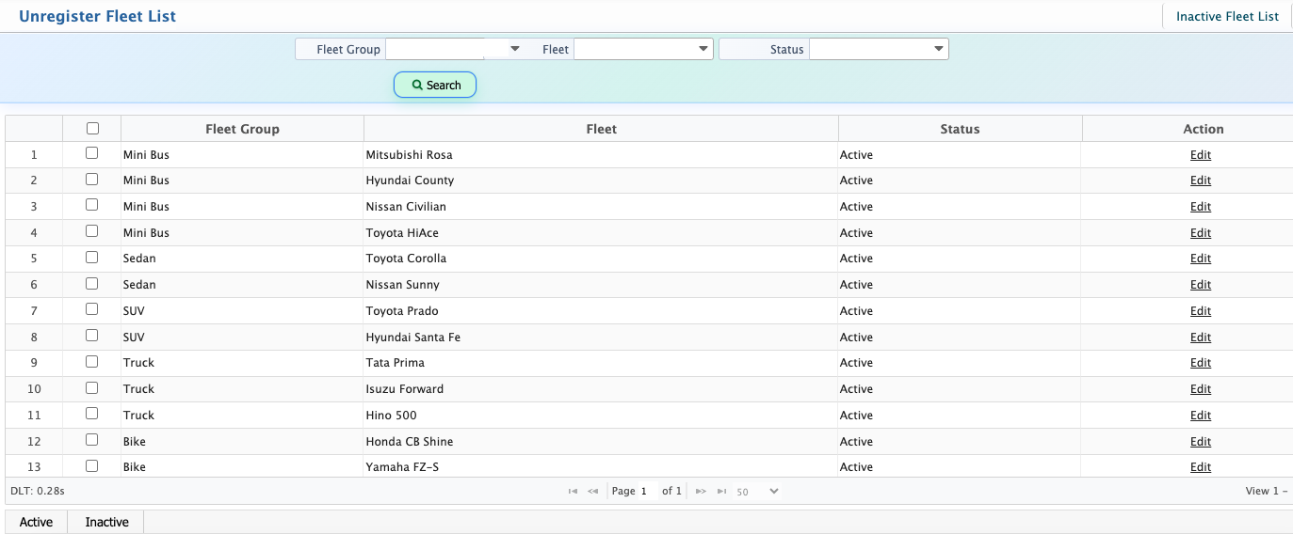Edit the Nissan Sunny fleet
The image size is (1293, 534).
coord(1201,285)
